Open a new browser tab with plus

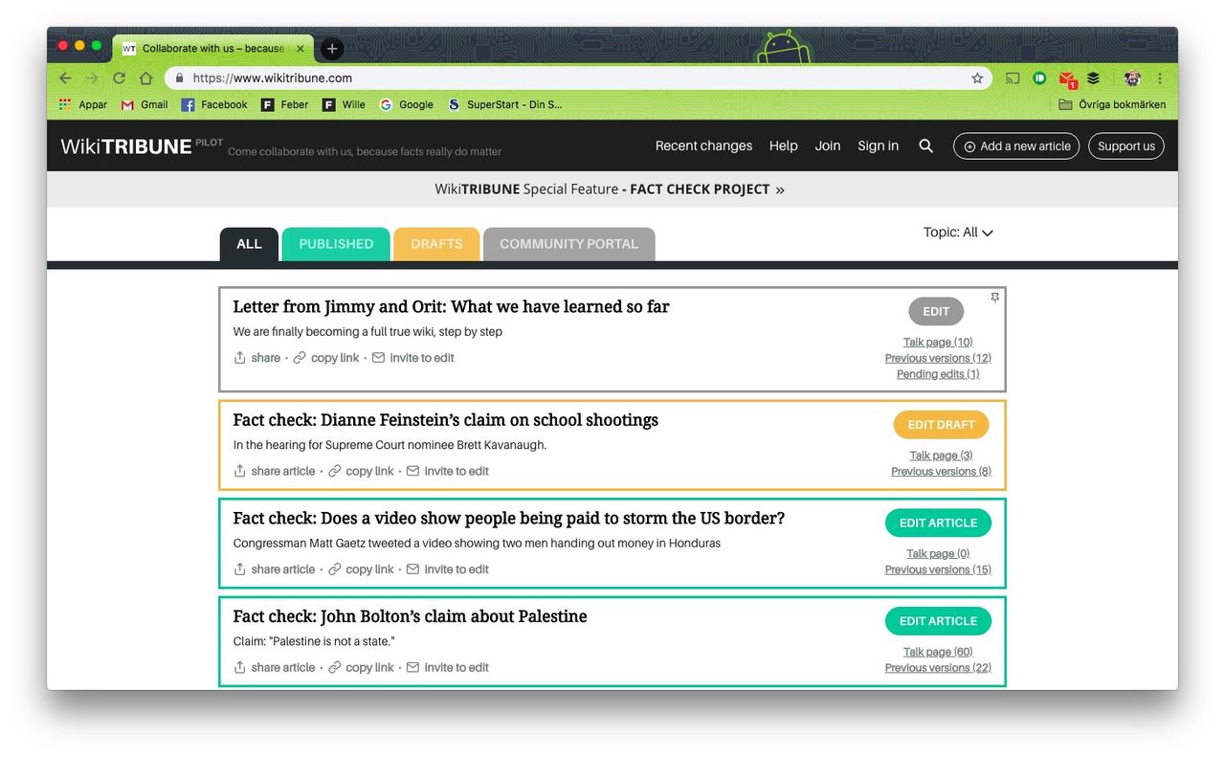[331, 49]
